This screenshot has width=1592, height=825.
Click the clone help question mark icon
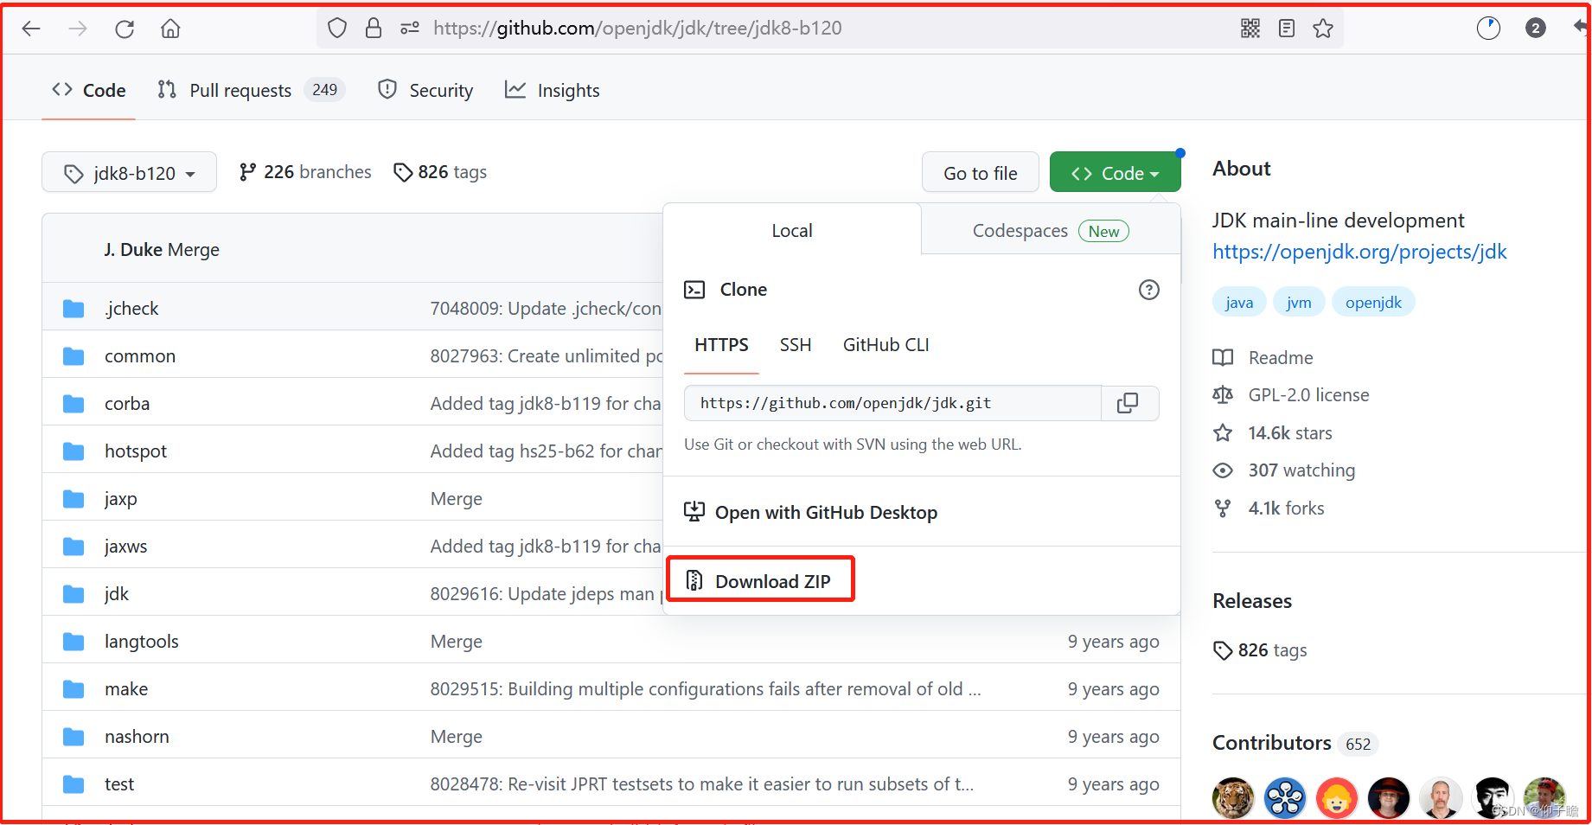[x=1148, y=290]
